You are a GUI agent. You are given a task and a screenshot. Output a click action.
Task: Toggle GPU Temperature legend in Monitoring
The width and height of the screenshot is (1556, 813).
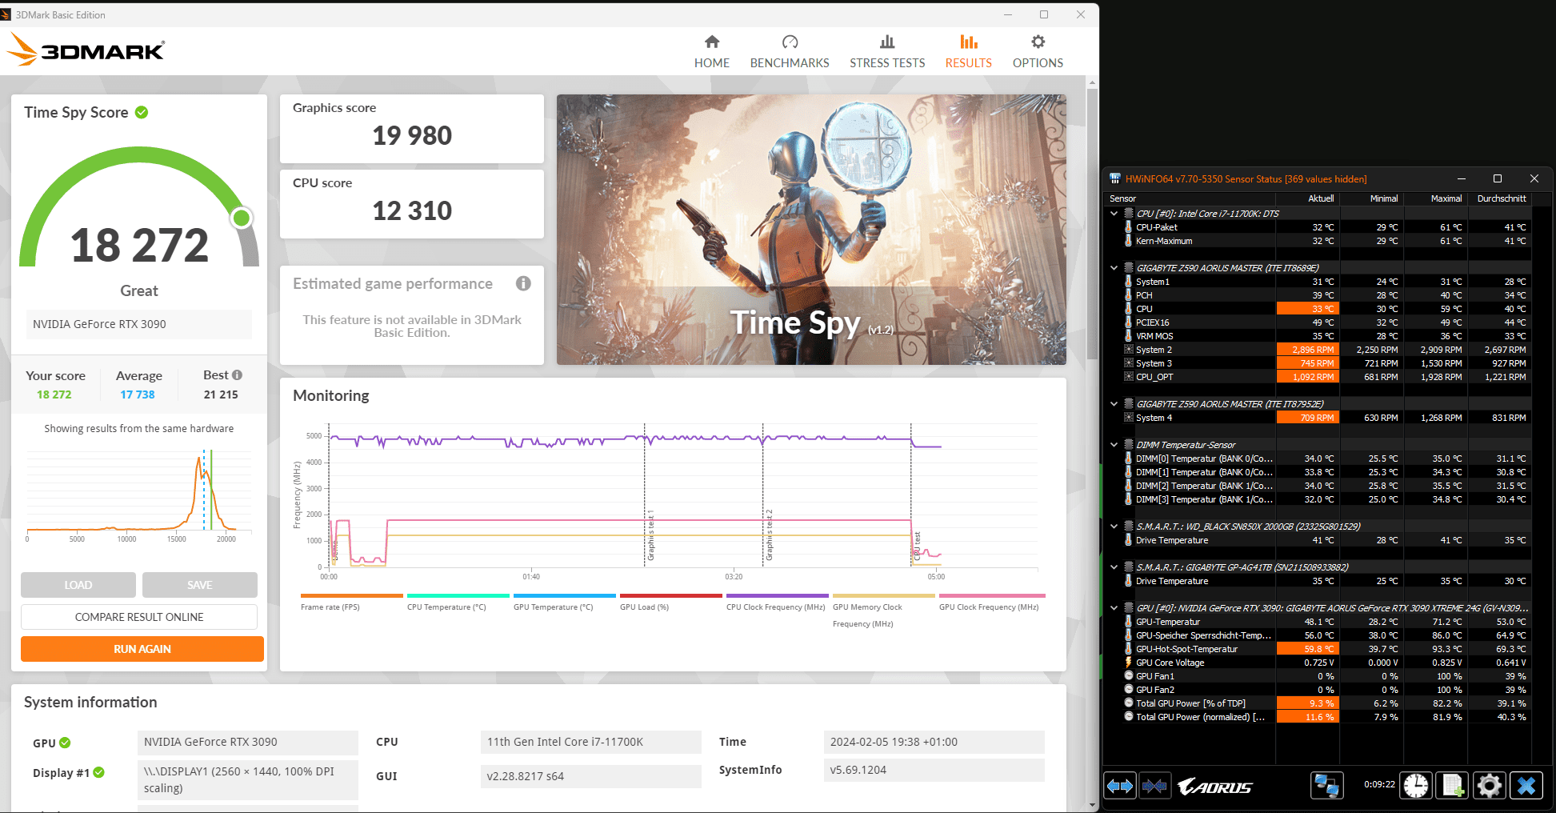click(564, 602)
